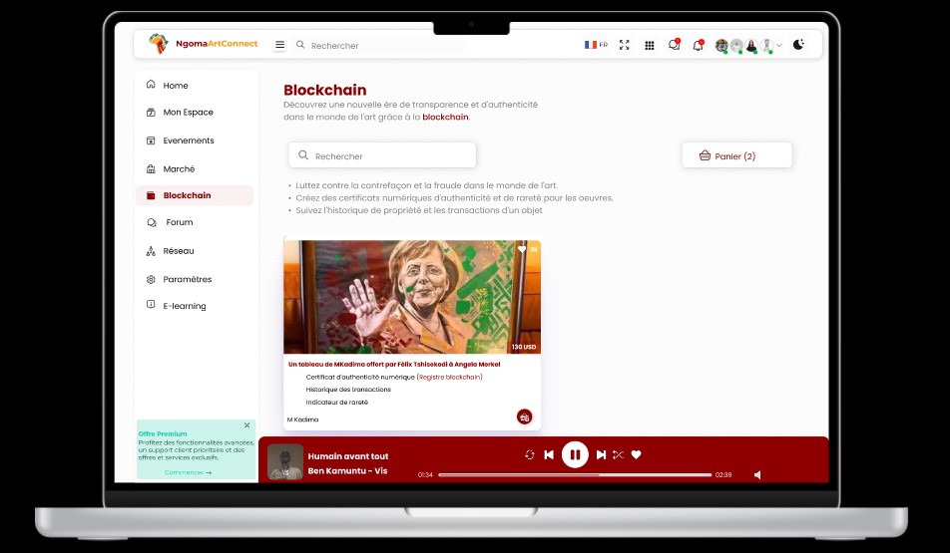
Task: Toggle dark mode moon icon
Action: tap(798, 44)
